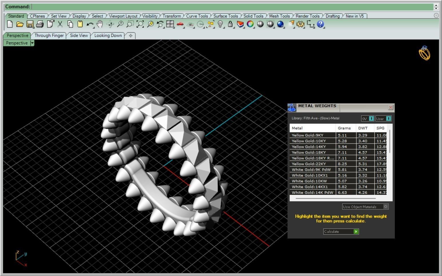
Task: Select the Yellow Gold:22KY row
Action: (338, 164)
